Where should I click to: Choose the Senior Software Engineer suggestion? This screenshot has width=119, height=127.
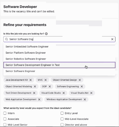(x=59, y=71)
